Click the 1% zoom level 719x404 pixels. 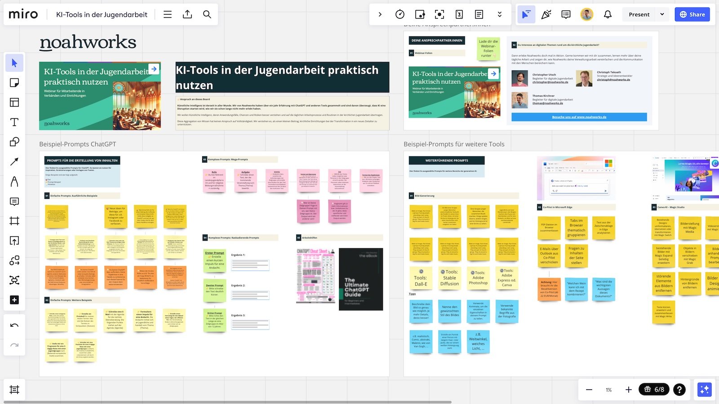point(609,390)
